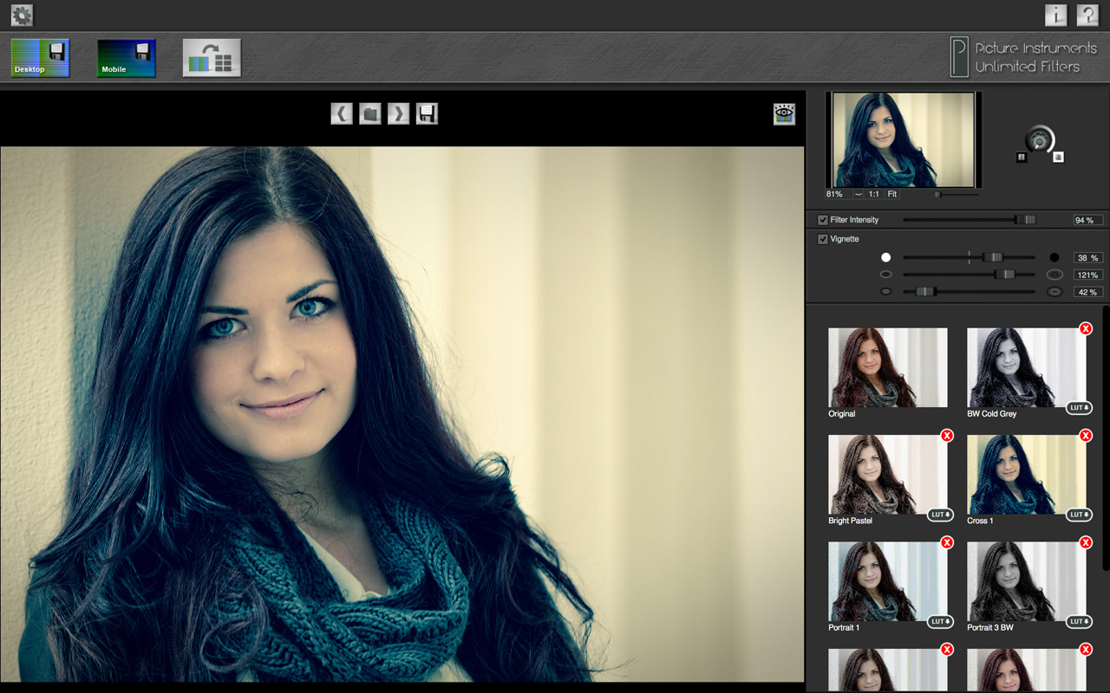
Task: Uncheck the Filter Intensity checkbox
Action: [x=823, y=220]
